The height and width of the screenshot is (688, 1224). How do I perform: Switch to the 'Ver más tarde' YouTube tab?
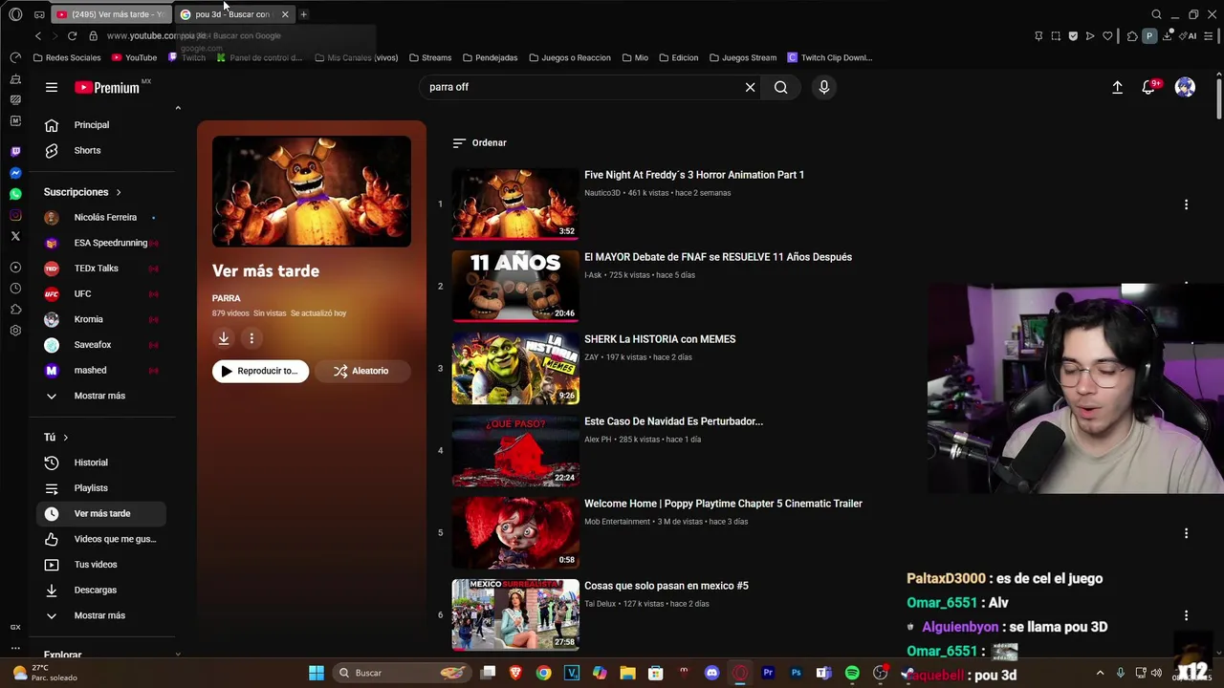click(113, 14)
